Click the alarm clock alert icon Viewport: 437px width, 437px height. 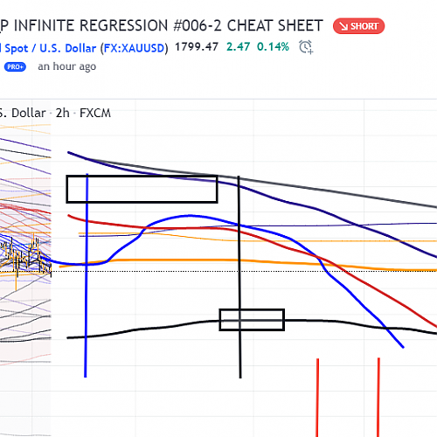pos(306,47)
